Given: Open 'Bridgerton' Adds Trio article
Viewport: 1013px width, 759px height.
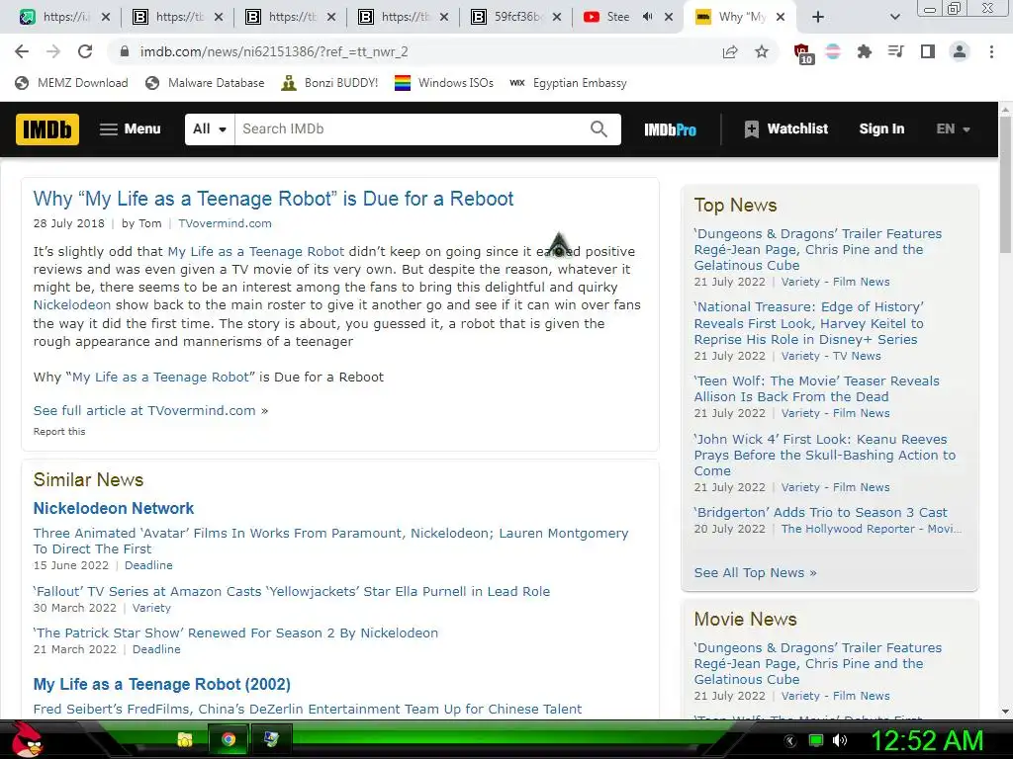Looking at the screenshot, I should tap(820, 513).
